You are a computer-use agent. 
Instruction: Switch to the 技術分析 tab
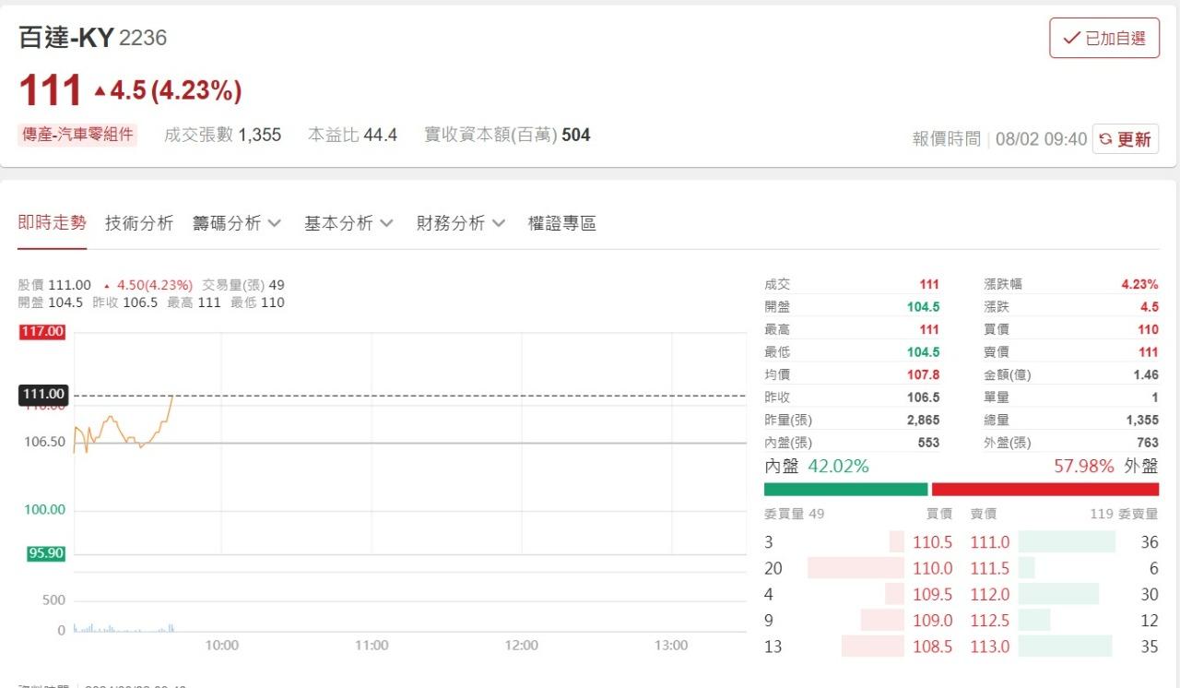tap(139, 223)
